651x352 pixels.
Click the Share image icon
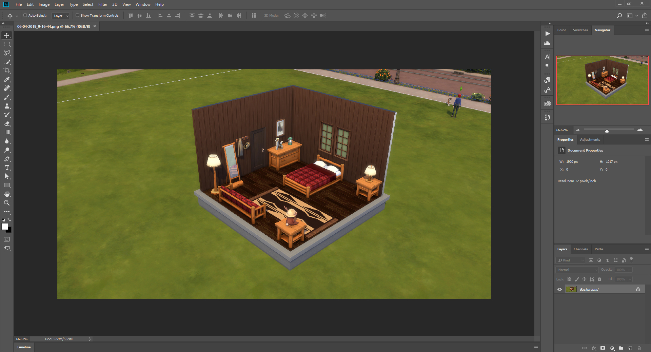645,16
